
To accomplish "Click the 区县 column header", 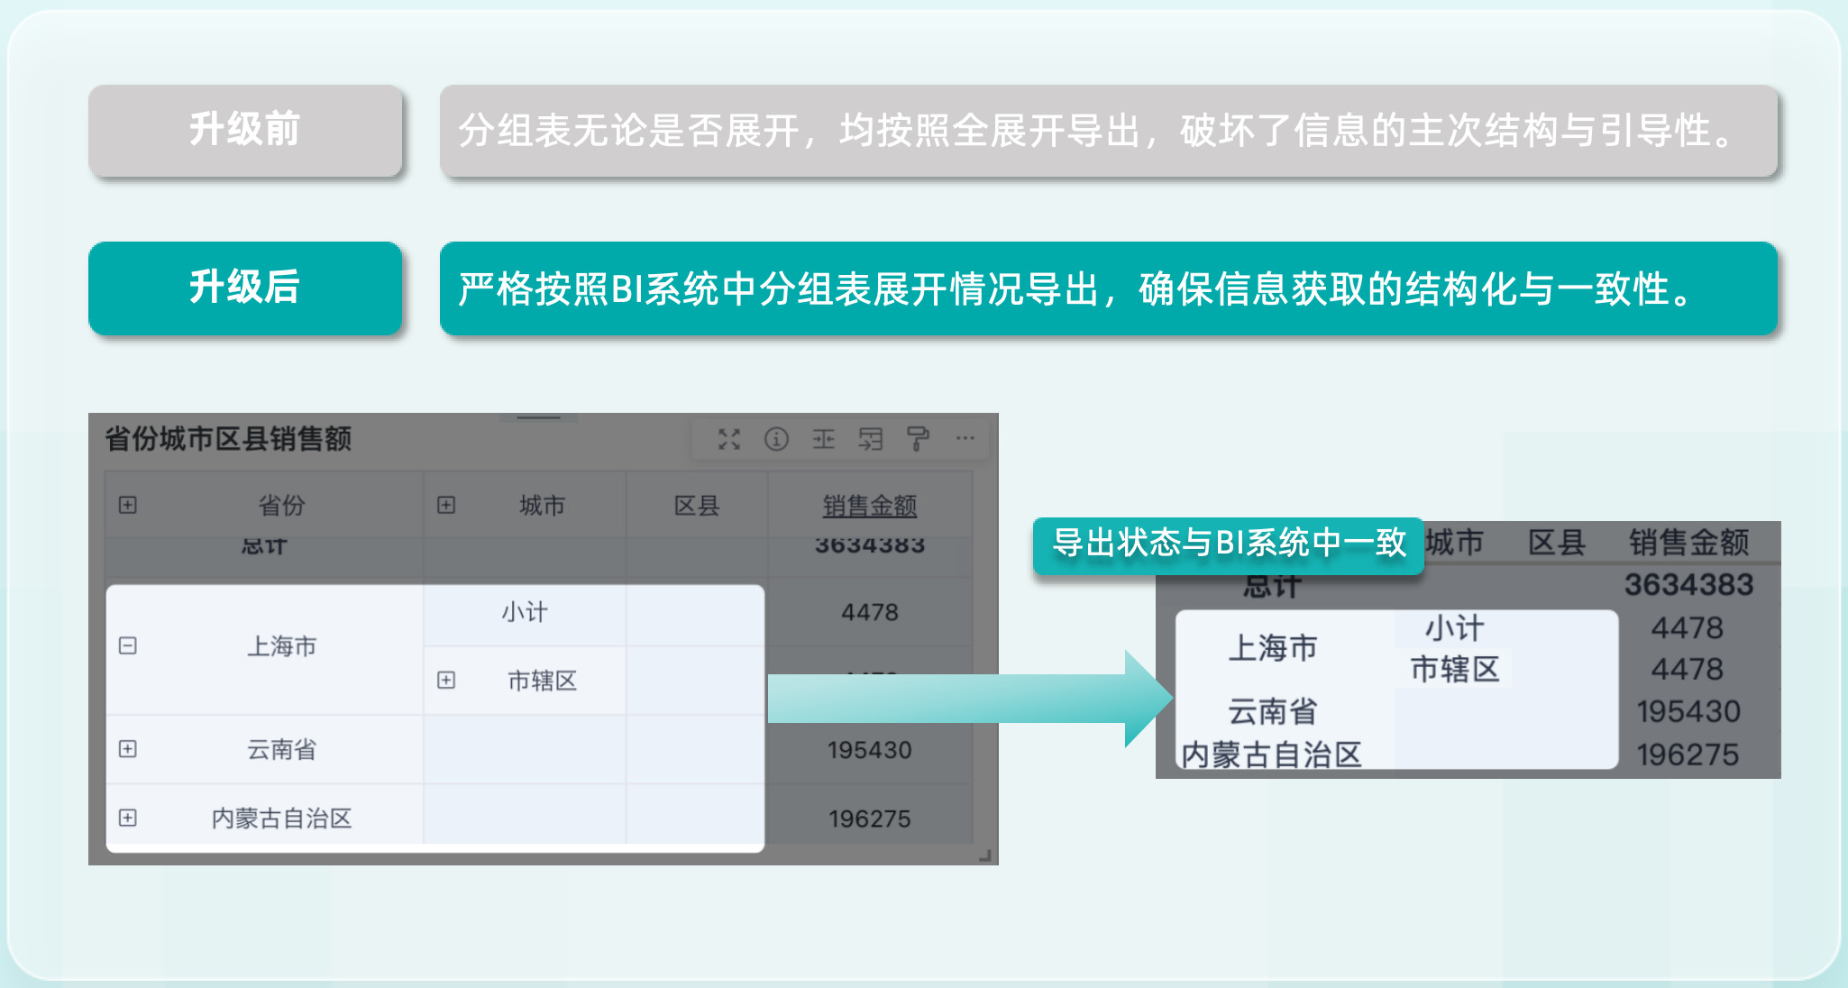I will tap(697, 506).
